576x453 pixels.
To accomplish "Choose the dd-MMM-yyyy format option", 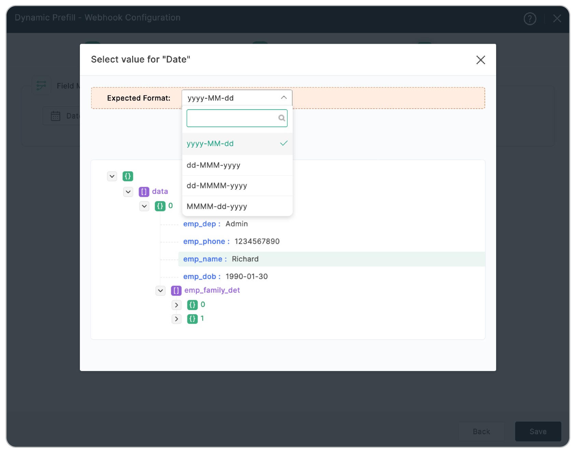I will tap(237, 165).
